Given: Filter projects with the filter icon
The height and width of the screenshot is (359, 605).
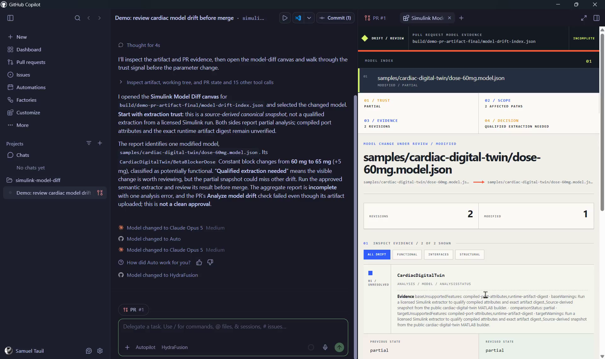Looking at the screenshot, I should pyautogui.click(x=89, y=143).
